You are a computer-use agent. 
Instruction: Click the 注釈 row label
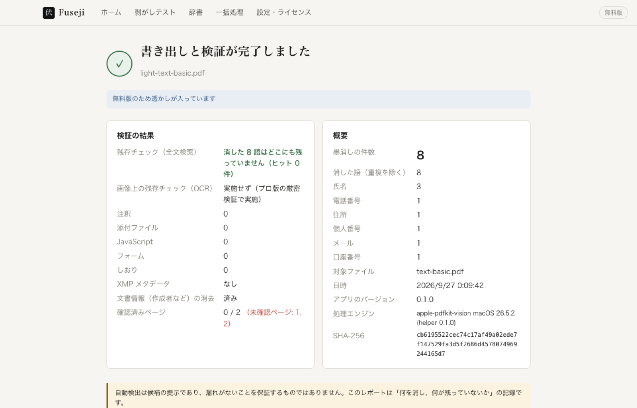124,214
